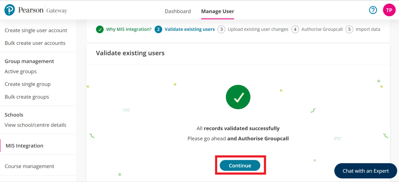
Task: Click the green checkmark step one icon
Action: coord(100,29)
